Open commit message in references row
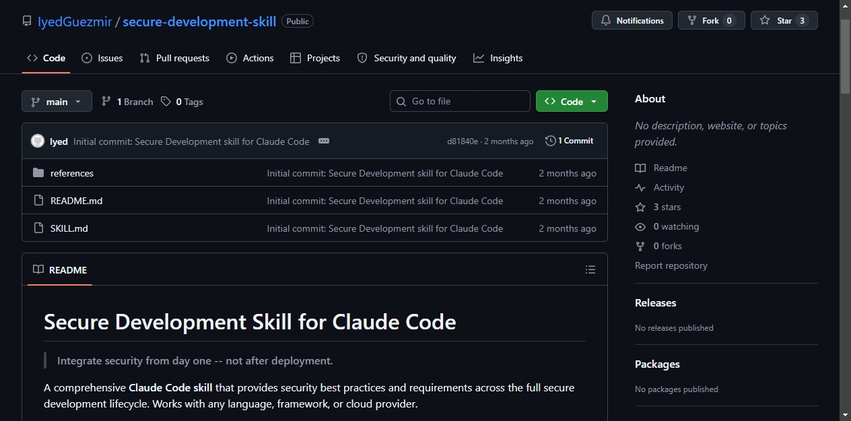This screenshot has width=851, height=421. click(x=385, y=173)
